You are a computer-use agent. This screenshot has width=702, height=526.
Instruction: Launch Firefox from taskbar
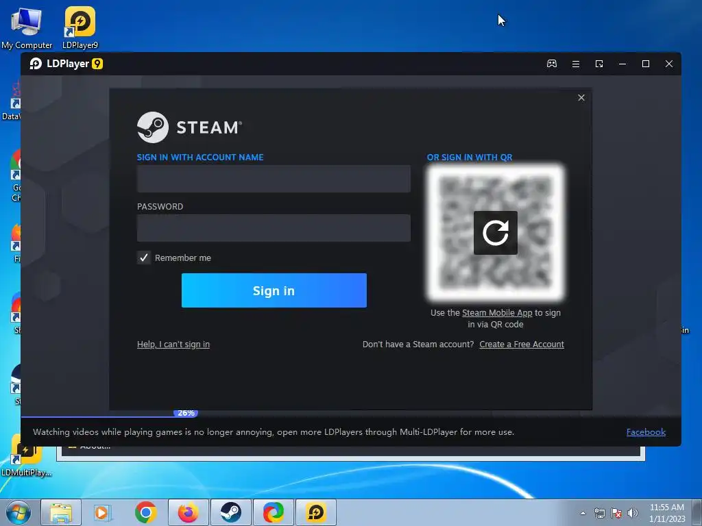point(188,512)
